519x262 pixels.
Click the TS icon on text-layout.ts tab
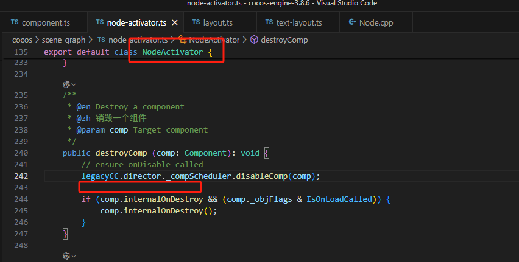[x=269, y=22]
